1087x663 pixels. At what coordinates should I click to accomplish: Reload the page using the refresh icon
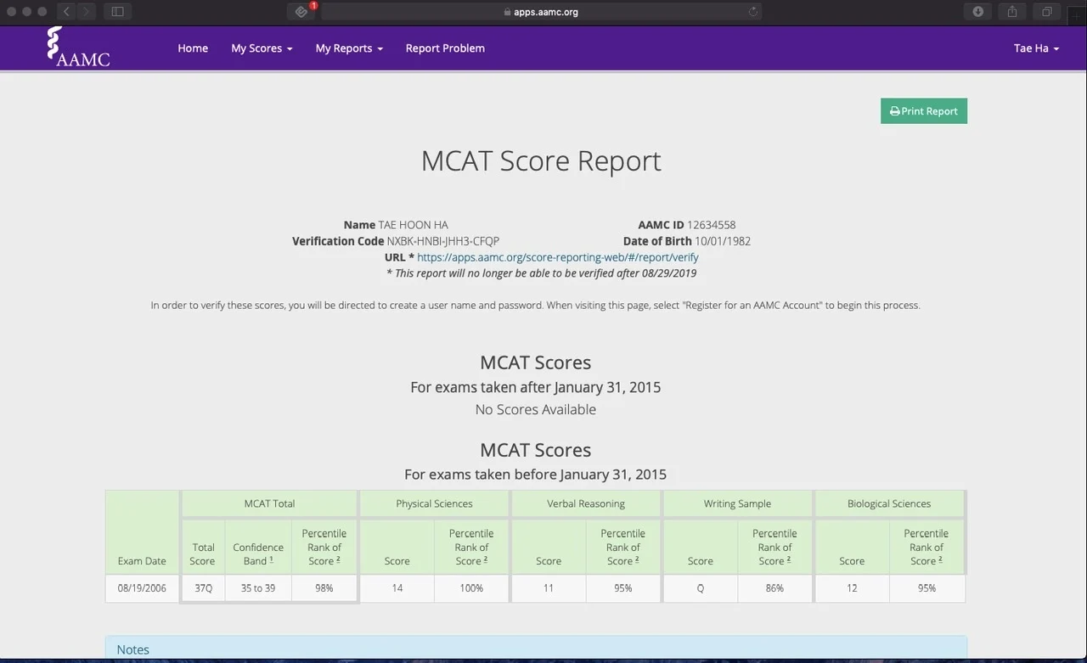pos(752,12)
